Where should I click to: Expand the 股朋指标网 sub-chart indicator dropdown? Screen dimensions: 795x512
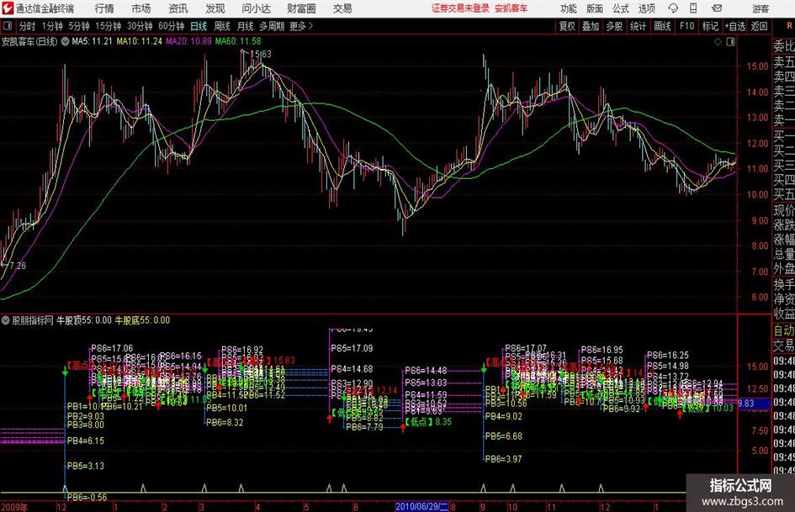(x=6, y=320)
